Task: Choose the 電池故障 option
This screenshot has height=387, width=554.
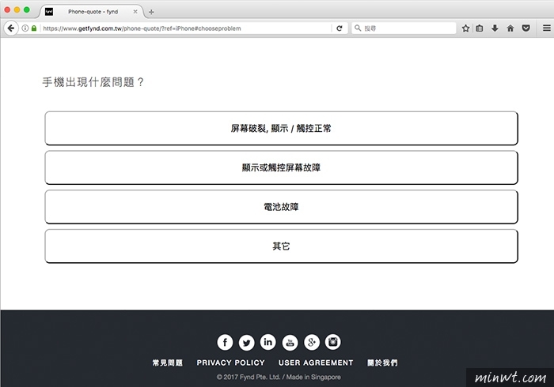Action: [x=281, y=207]
